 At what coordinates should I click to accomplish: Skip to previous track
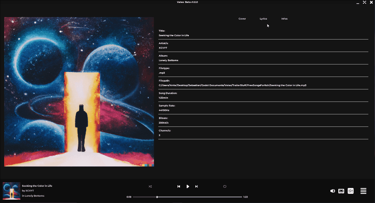click(179, 186)
